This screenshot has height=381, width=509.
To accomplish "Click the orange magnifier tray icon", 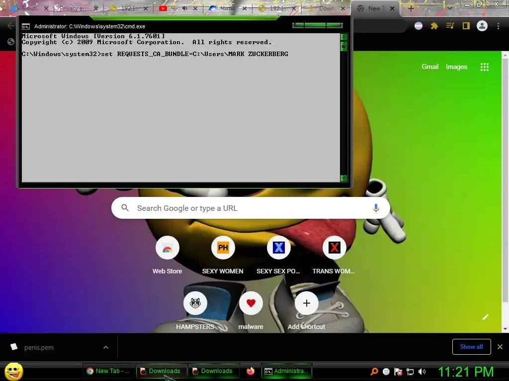I will click(374, 372).
